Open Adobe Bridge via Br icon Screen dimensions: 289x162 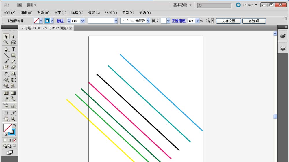(x=20, y=5)
